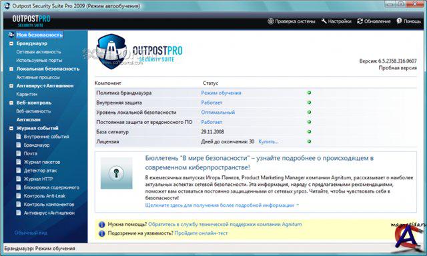
Task: Click Режим обучения status link
Action: [221, 93]
